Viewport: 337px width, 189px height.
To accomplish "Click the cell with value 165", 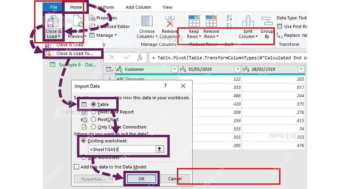I will point(273,79).
